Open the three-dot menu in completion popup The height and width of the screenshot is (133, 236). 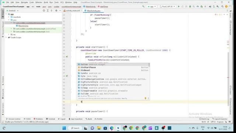(x=148, y=98)
